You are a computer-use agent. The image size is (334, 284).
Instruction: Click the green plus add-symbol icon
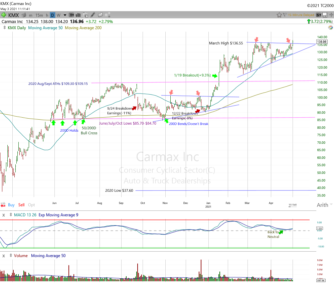click(3, 15)
